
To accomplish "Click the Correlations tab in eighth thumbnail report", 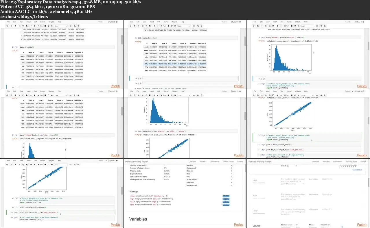I will 214,162.
